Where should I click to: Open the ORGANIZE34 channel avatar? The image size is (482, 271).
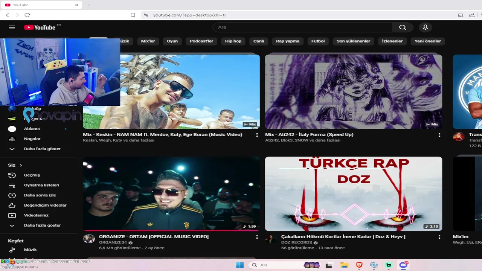pos(89,239)
